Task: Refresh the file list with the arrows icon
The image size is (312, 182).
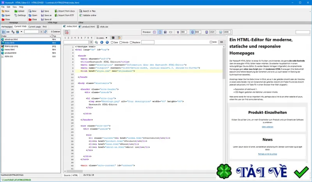Action: tap(46, 32)
